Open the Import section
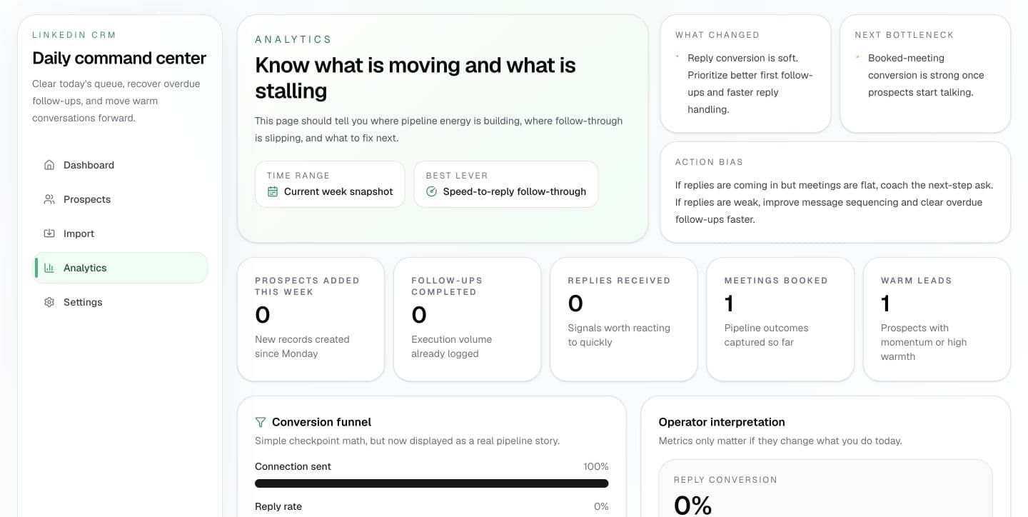 coord(121,234)
